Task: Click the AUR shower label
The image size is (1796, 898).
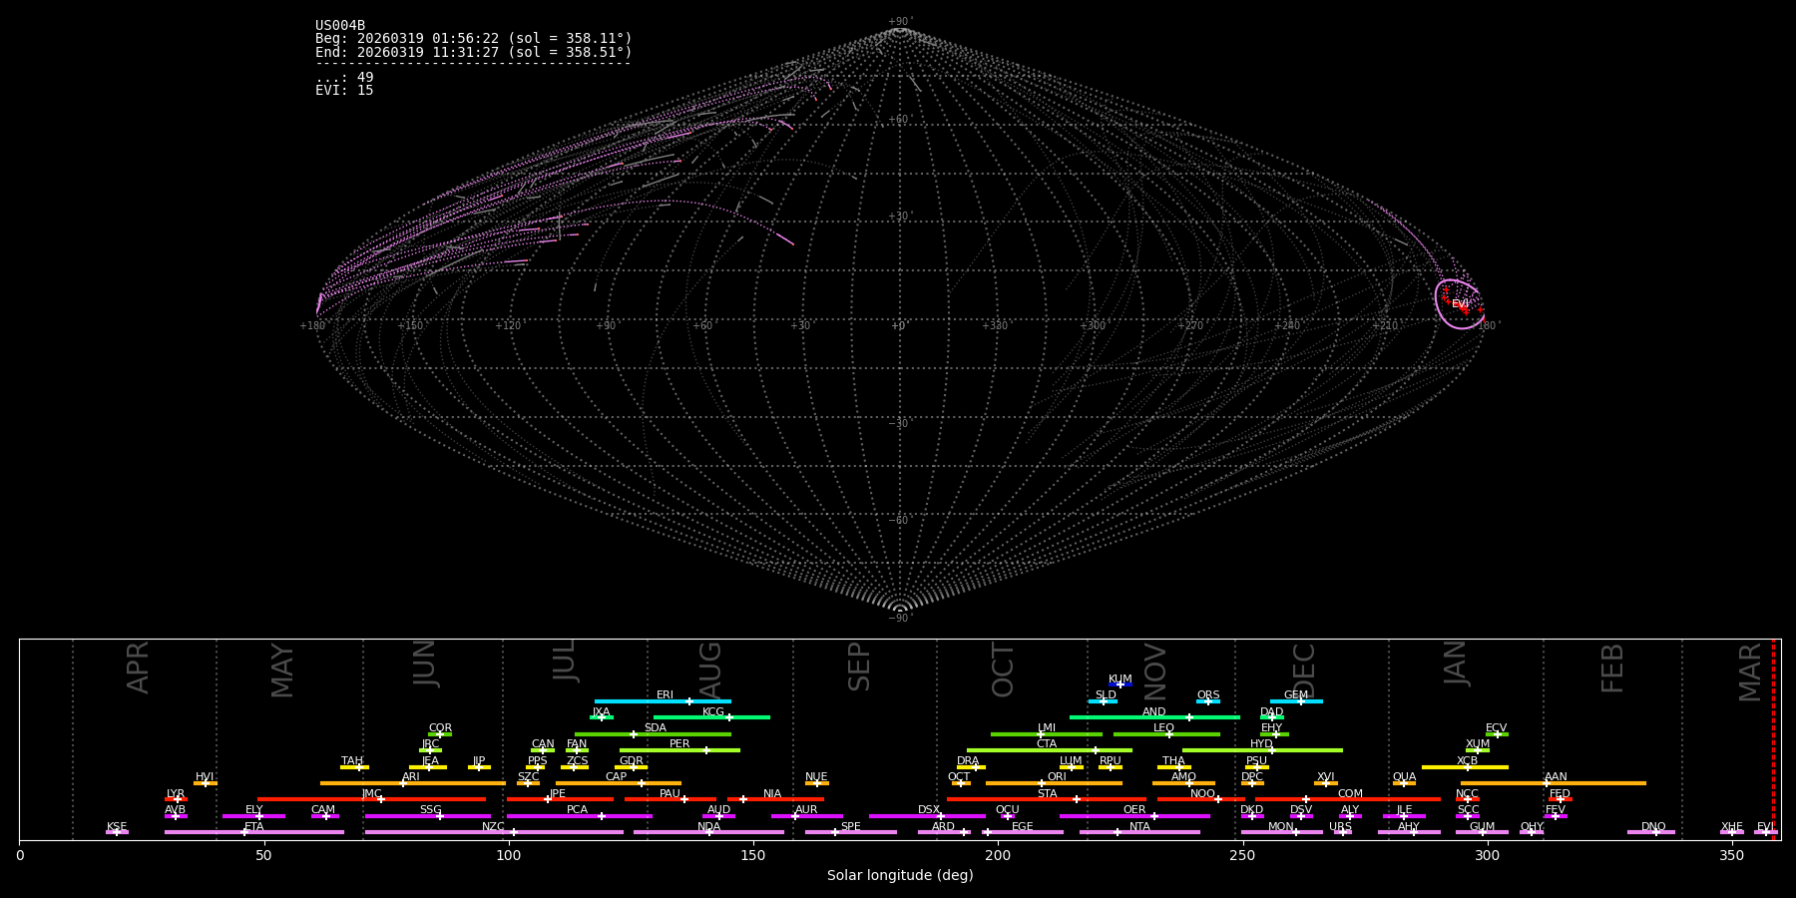Action: (x=806, y=810)
